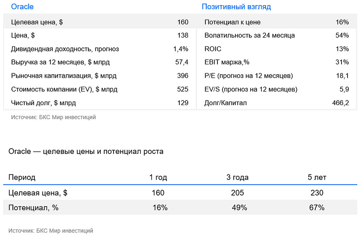Viewport: 362px width, 237px height.
Task: Click the 49% potential value
Action: pyautogui.click(x=239, y=208)
